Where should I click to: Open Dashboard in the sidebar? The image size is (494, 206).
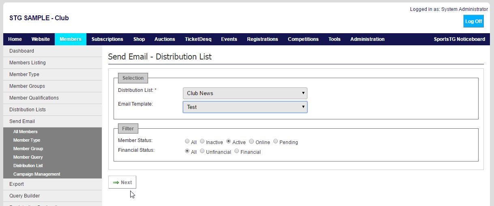(x=52, y=51)
